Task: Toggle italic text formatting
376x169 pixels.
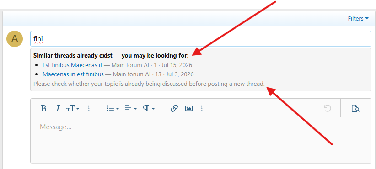Action: click(58, 108)
